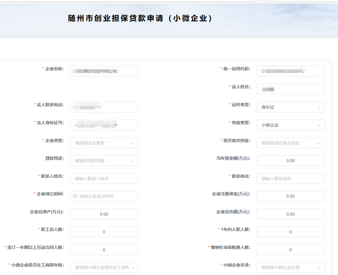This screenshot has height=275, width=338.
Task: Click 签订一年期以上劳动合同人数 field
Action: coord(104,250)
